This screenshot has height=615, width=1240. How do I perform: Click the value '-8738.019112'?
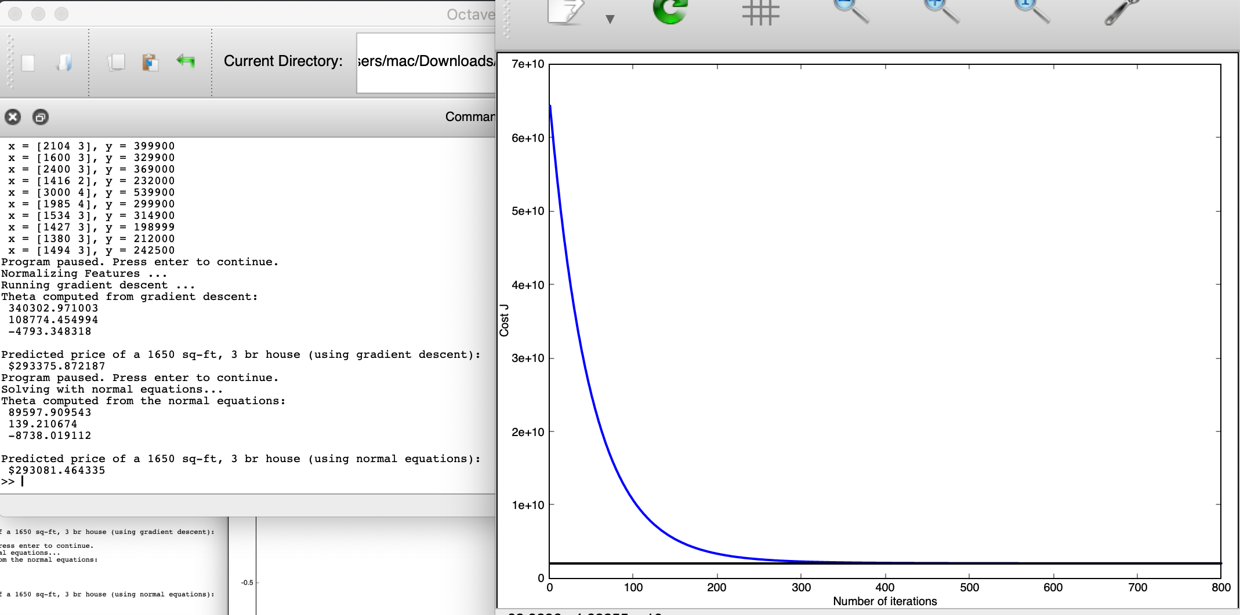click(x=50, y=435)
